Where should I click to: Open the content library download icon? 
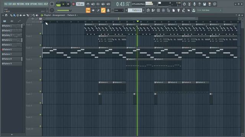[x=194, y=10]
